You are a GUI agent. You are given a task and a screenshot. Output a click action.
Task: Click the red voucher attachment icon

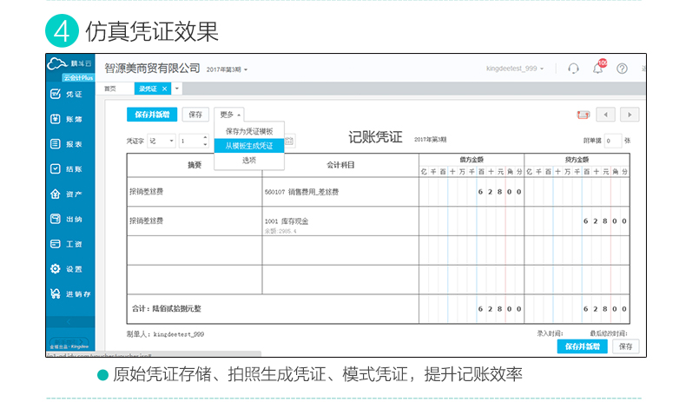[584, 115]
